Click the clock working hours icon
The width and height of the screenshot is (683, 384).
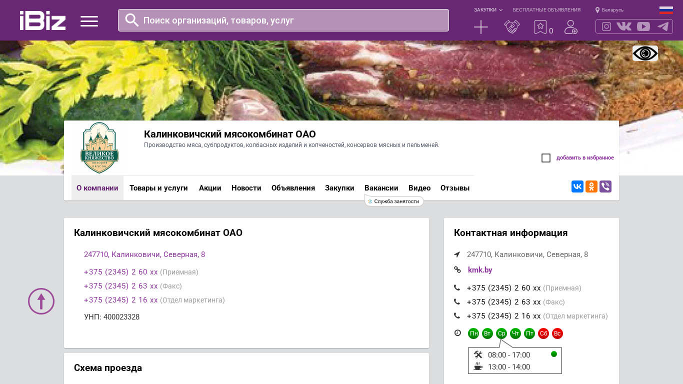(457, 333)
